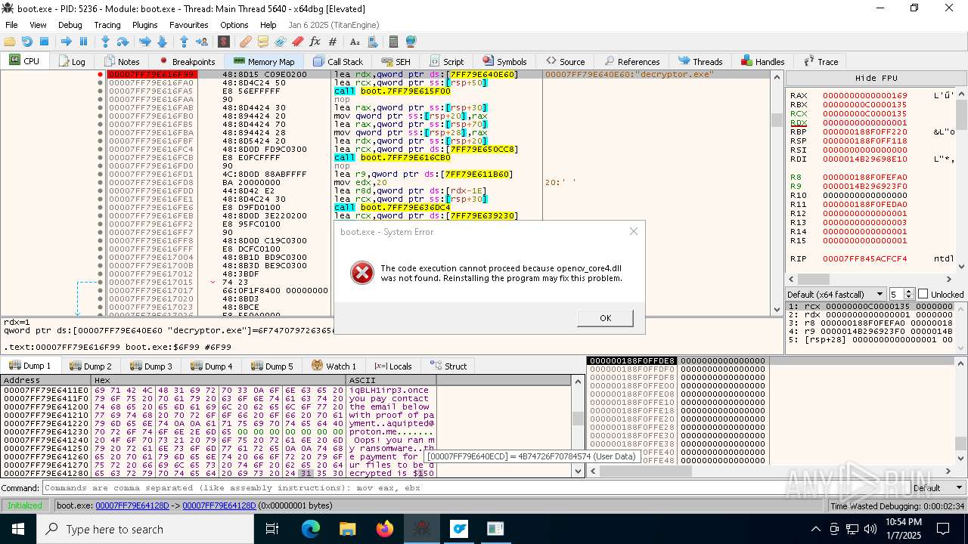Open the Plugins menu
Screen dimensions: 968x544
tap(145, 25)
